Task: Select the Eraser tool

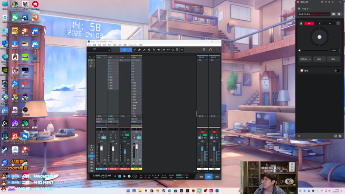Action: [x=139, y=50]
